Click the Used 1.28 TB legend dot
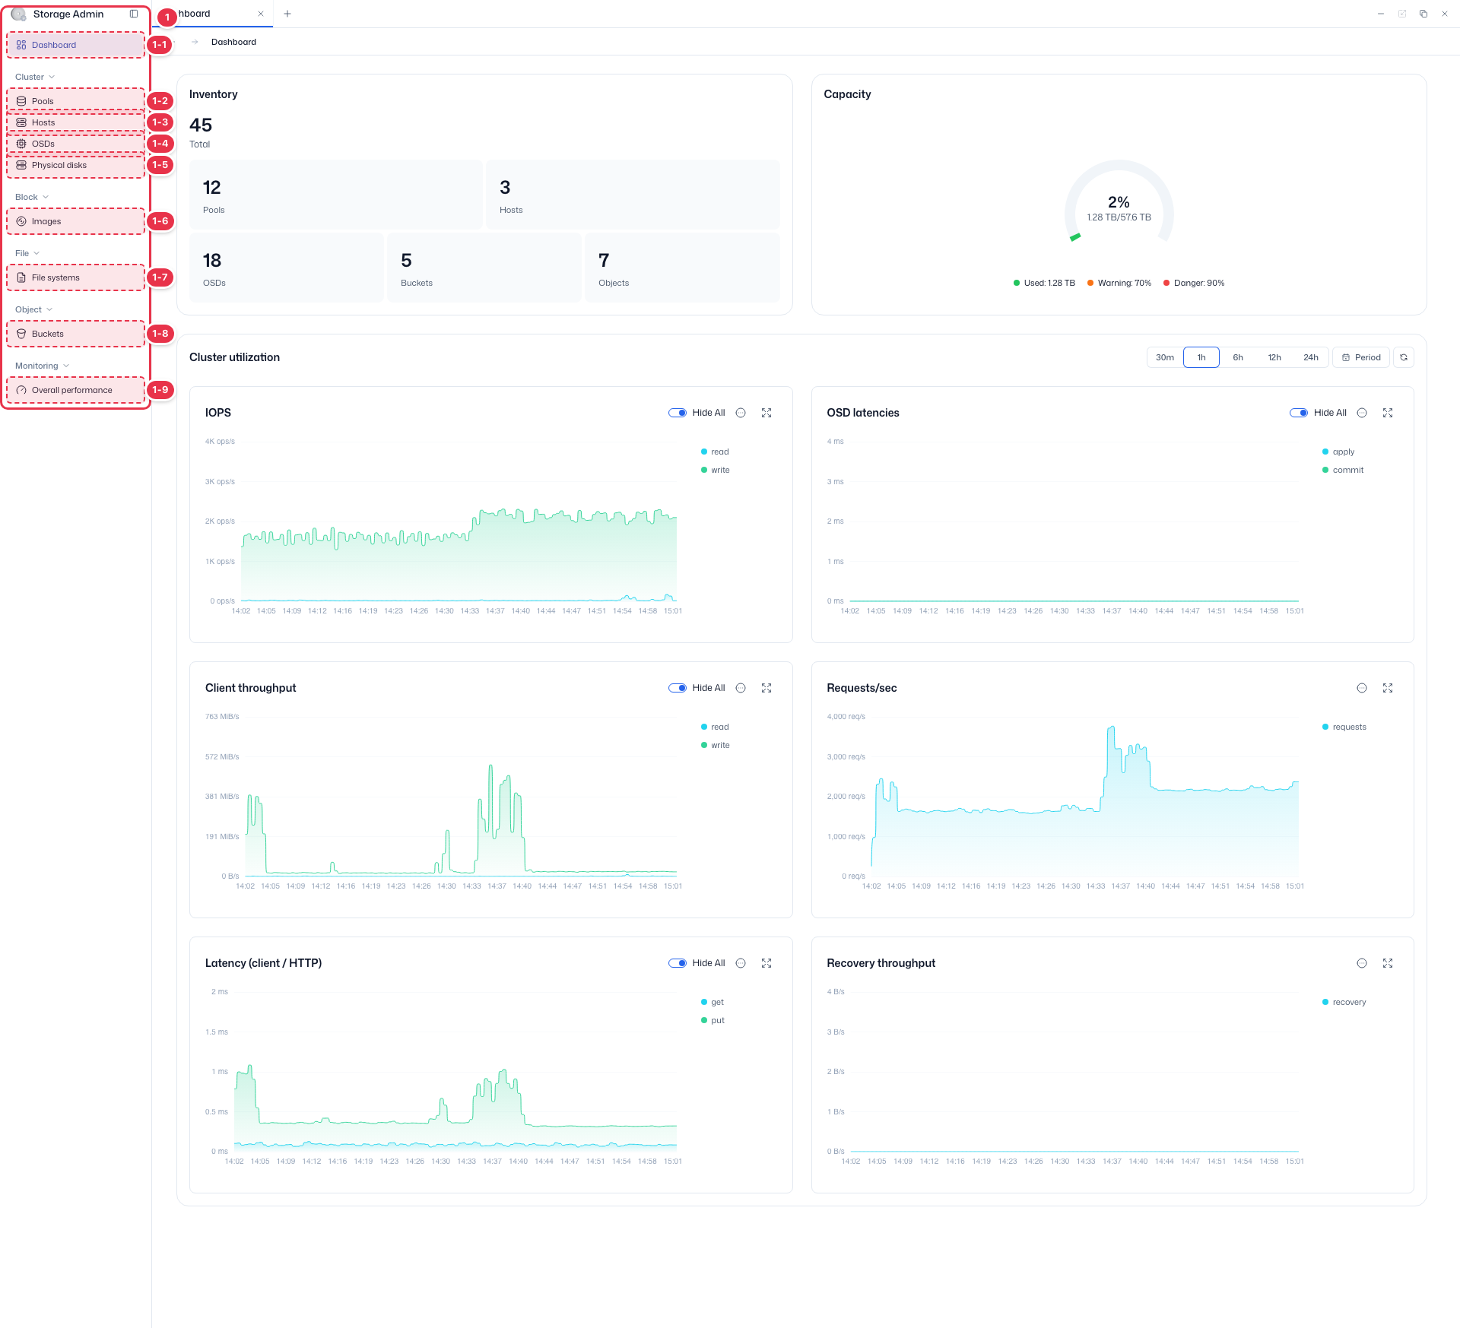The image size is (1460, 1328). pyautogui.click(x=1016, y=283)
